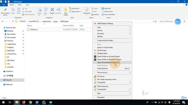The height and width of the screenshot is (105, 188).
Task: Open Chrome from the taskbar
Action: (x=30, y=102)
